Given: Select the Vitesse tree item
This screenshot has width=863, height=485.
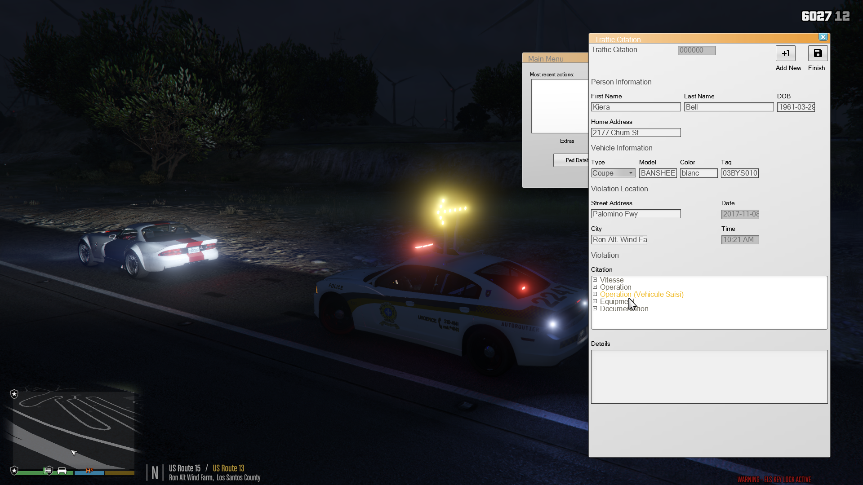Looking at the screenshot, I should (611, 280).
